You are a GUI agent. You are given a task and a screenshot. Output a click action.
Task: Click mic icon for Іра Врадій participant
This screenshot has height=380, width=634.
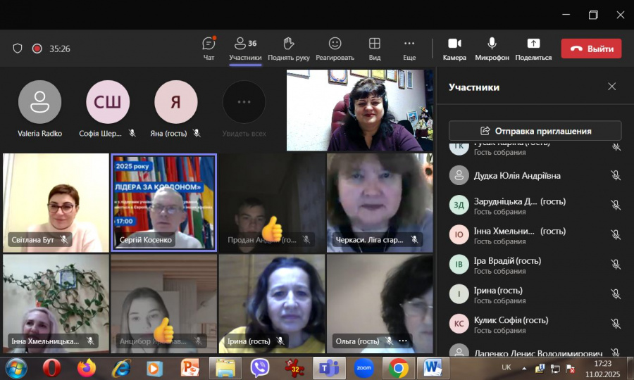pyautogui.click(x=616, y=265)
